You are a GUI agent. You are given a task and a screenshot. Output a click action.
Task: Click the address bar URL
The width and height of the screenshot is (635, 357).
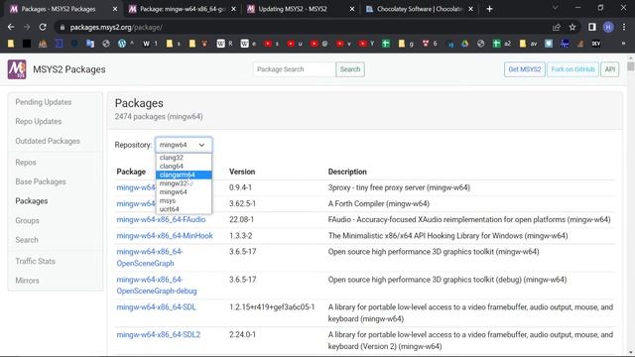(x=116, y=27)
